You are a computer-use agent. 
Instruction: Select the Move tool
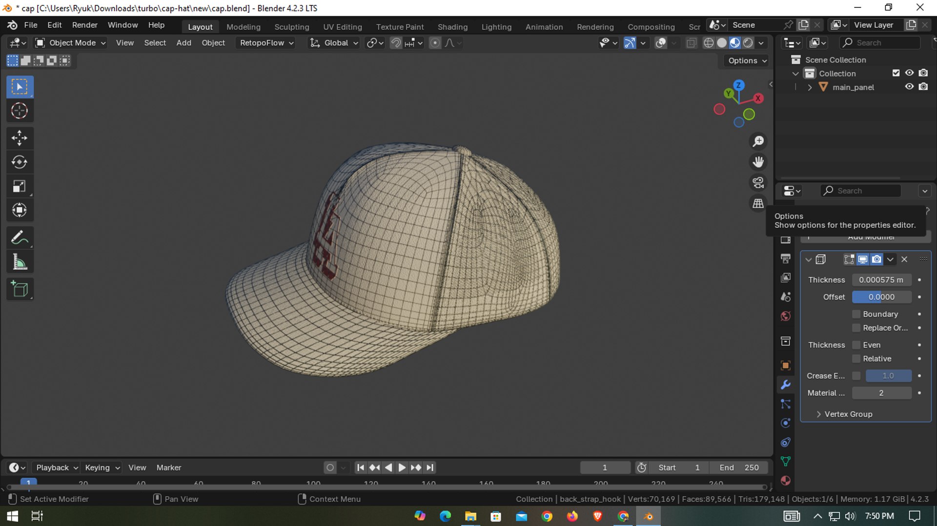[x=20, y=138]
